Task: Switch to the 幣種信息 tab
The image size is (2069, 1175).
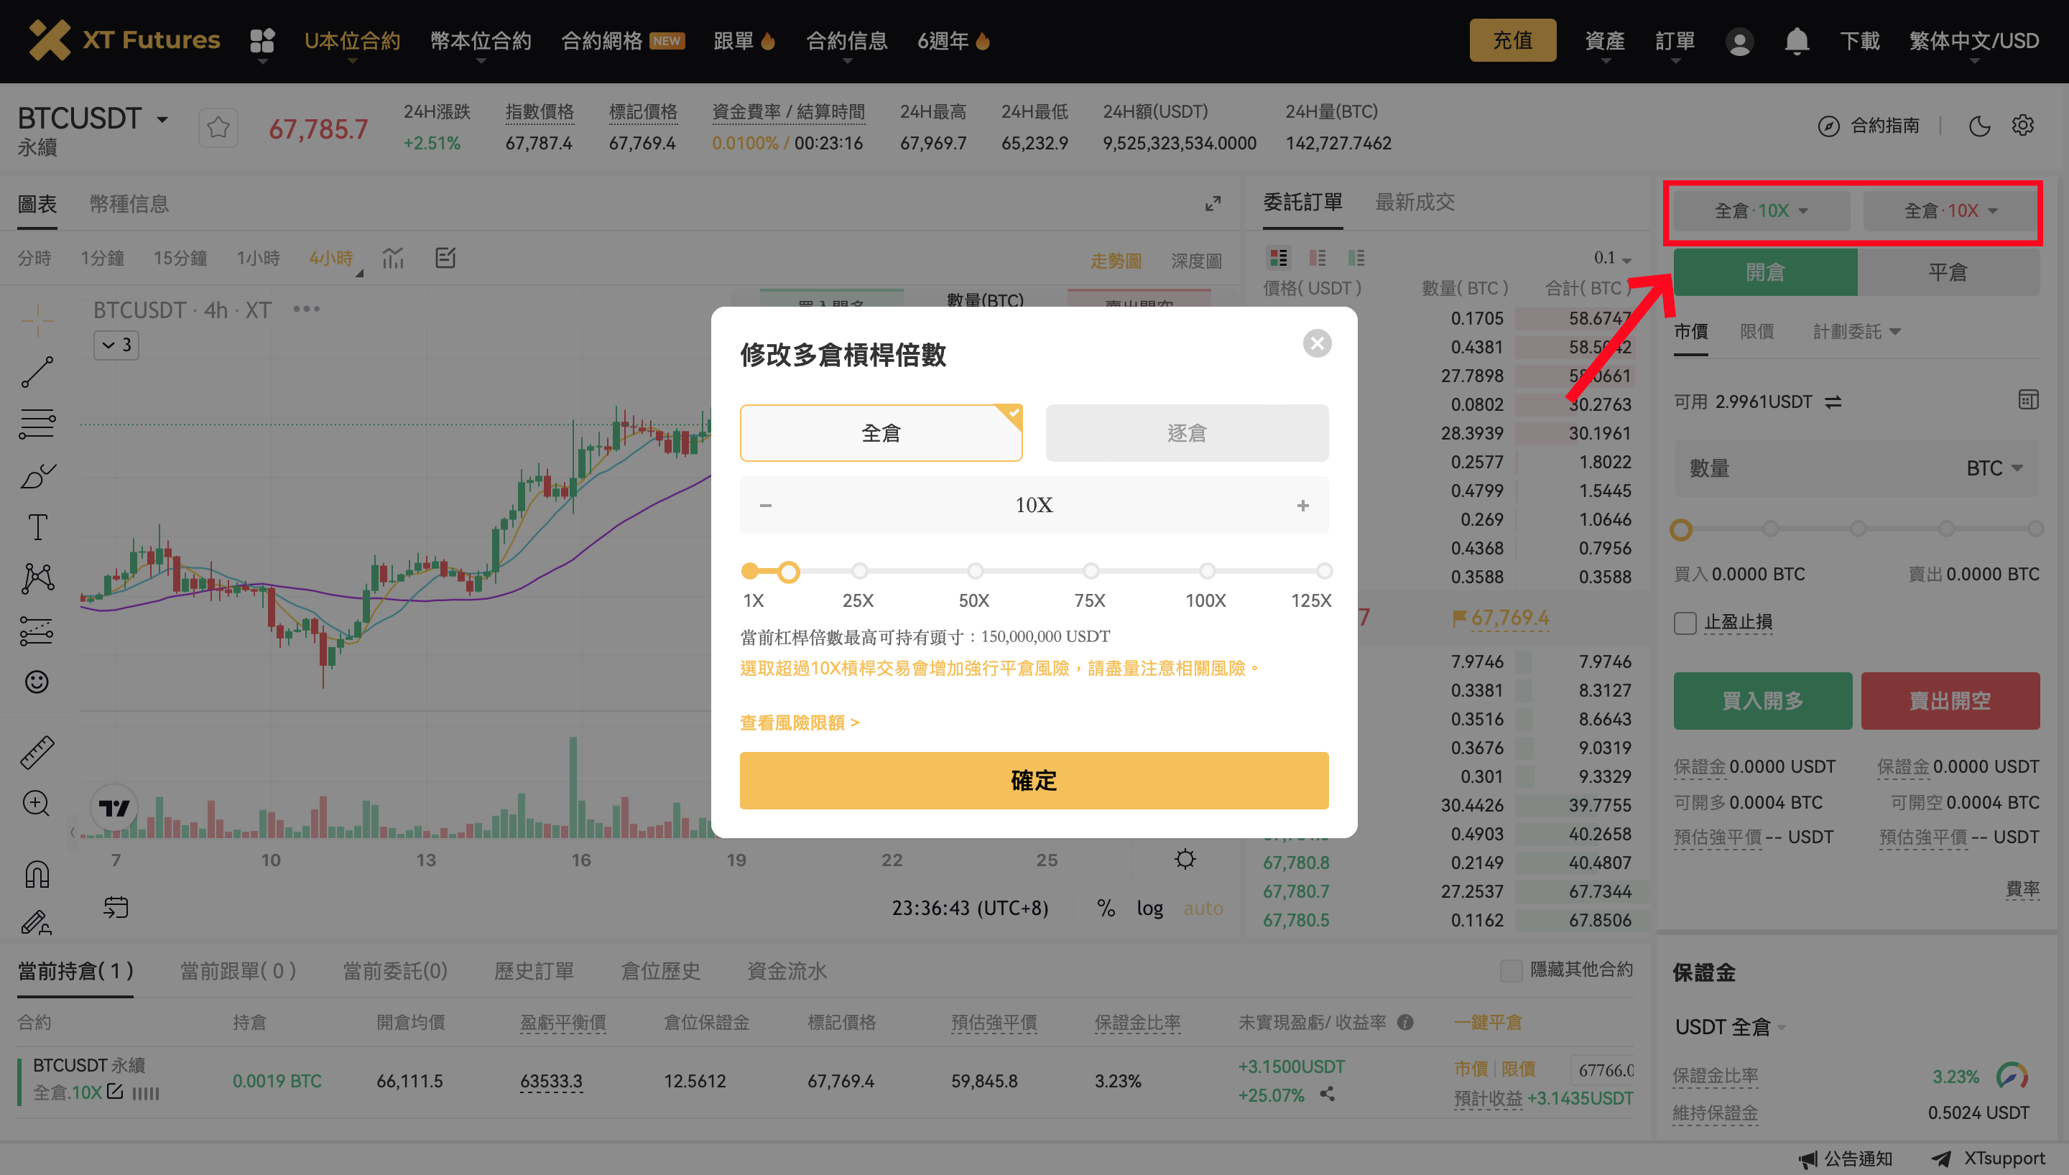Action: 129,204
